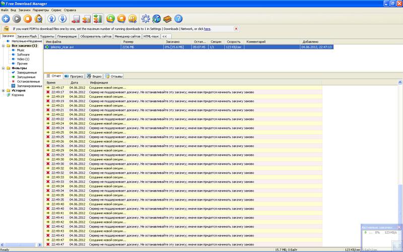Sort by Размер column header

point(142,42)
